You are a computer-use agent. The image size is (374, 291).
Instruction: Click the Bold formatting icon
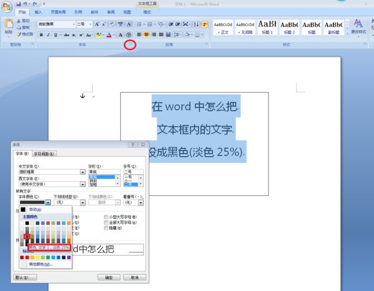pos(41,35)
